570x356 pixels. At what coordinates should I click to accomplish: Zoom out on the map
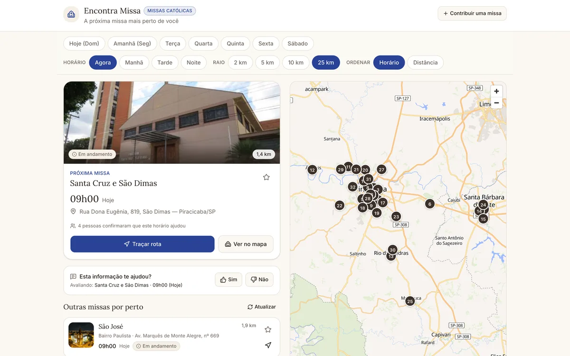coord(496,103)
